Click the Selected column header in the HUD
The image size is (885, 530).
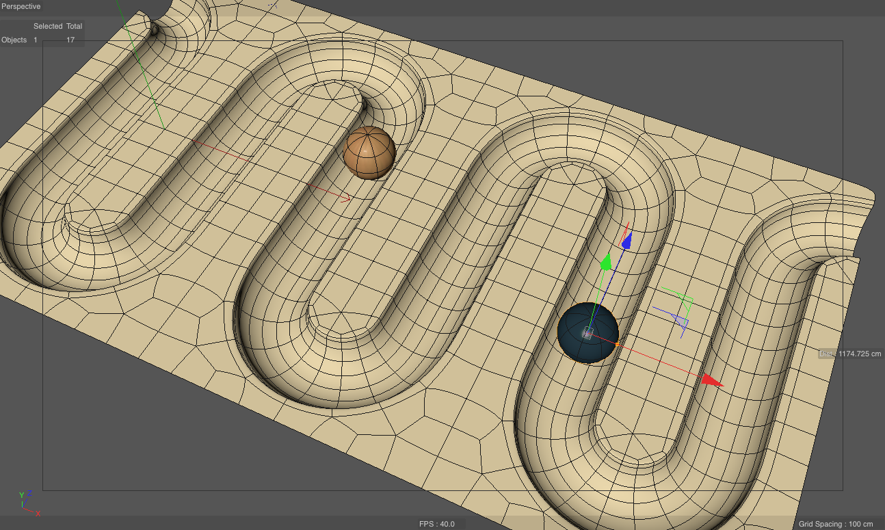[x=48, y=26]
